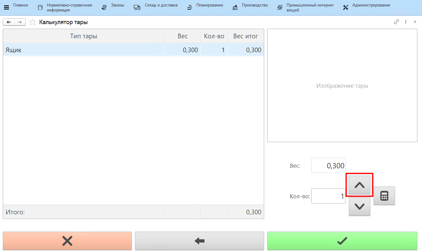Navigate forward with right arrow icon
This screenshot has width=422, height=252.
pyautogui.click(x=20, y=22)
